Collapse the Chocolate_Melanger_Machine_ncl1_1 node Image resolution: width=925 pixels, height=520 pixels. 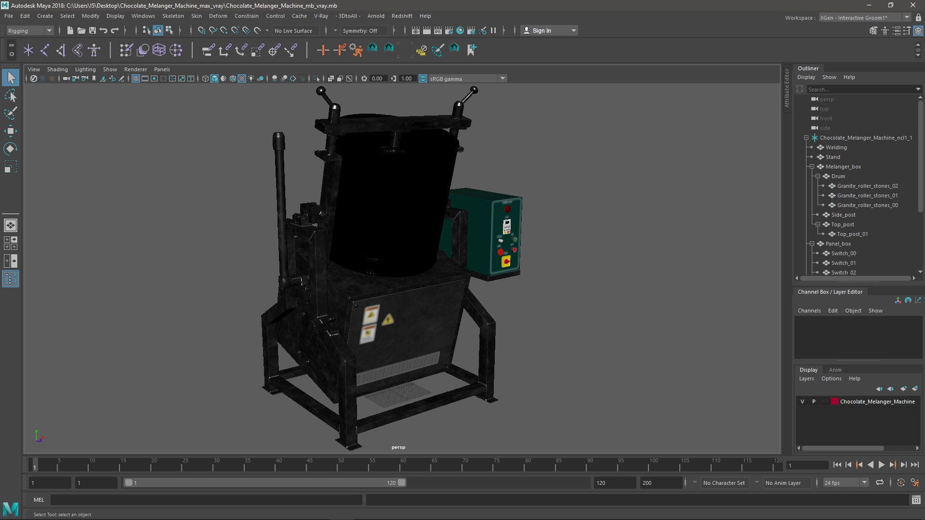pos(806,138)
